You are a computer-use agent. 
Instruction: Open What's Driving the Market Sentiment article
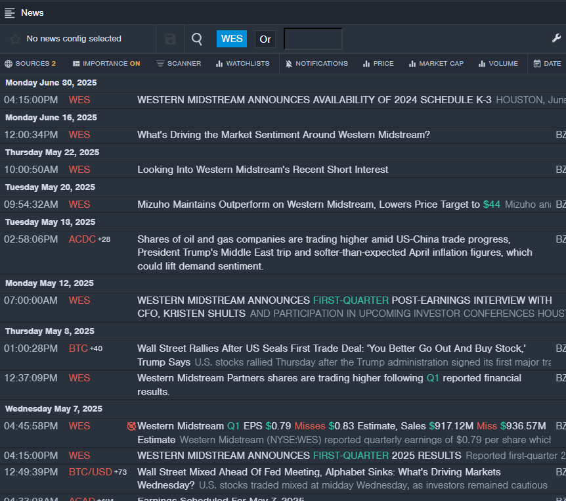(284, 135)
